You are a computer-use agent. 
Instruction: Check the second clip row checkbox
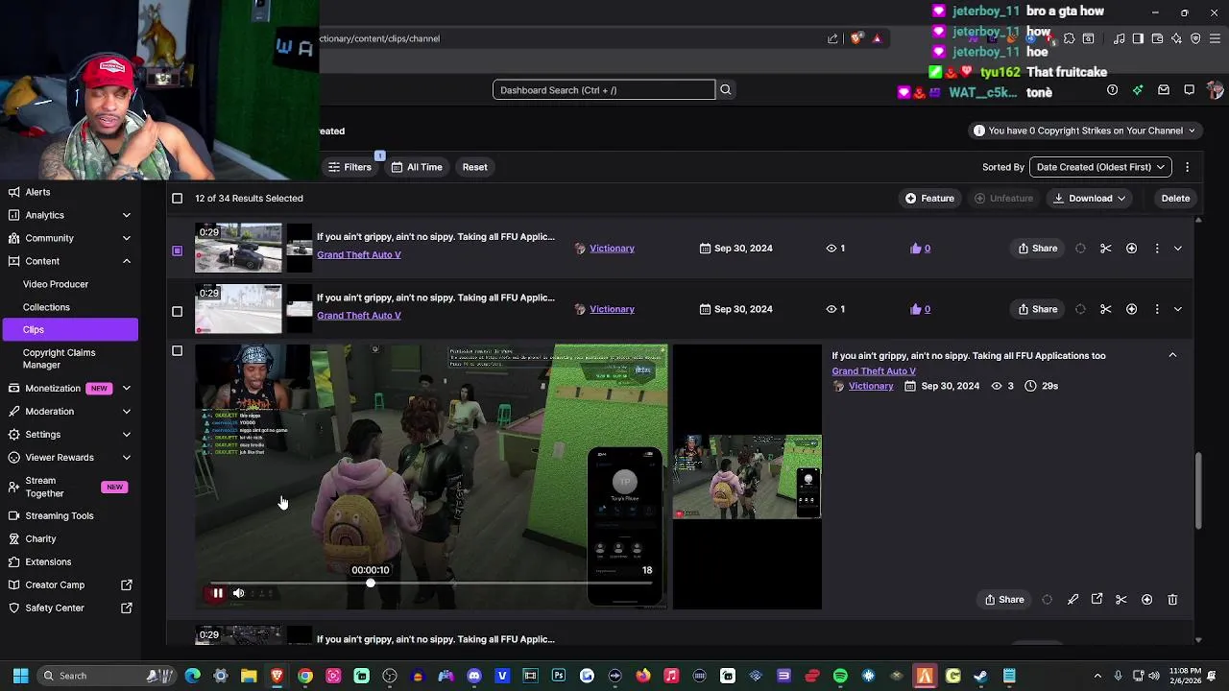177,311
